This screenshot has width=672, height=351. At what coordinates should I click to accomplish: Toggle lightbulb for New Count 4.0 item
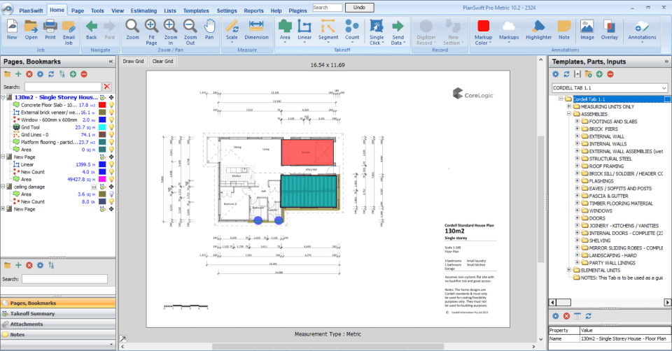(111, 171)
